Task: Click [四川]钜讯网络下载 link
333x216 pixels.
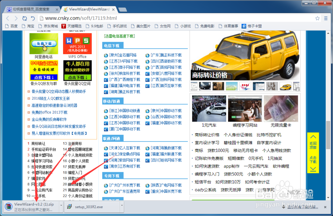Action: point(166,160)
